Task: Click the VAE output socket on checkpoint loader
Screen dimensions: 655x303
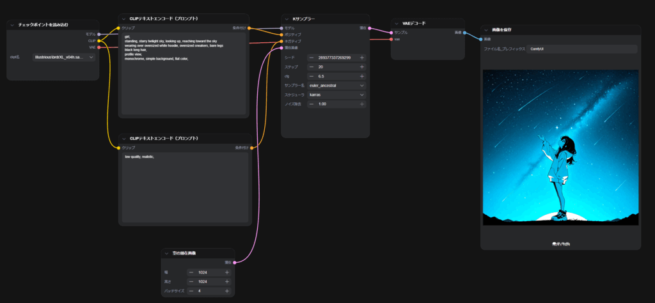Action: 99,47
